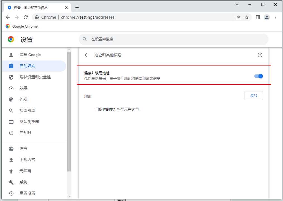Screen dimensions: 283x201
Task: Open 效果 settings section
Action: 34,88
